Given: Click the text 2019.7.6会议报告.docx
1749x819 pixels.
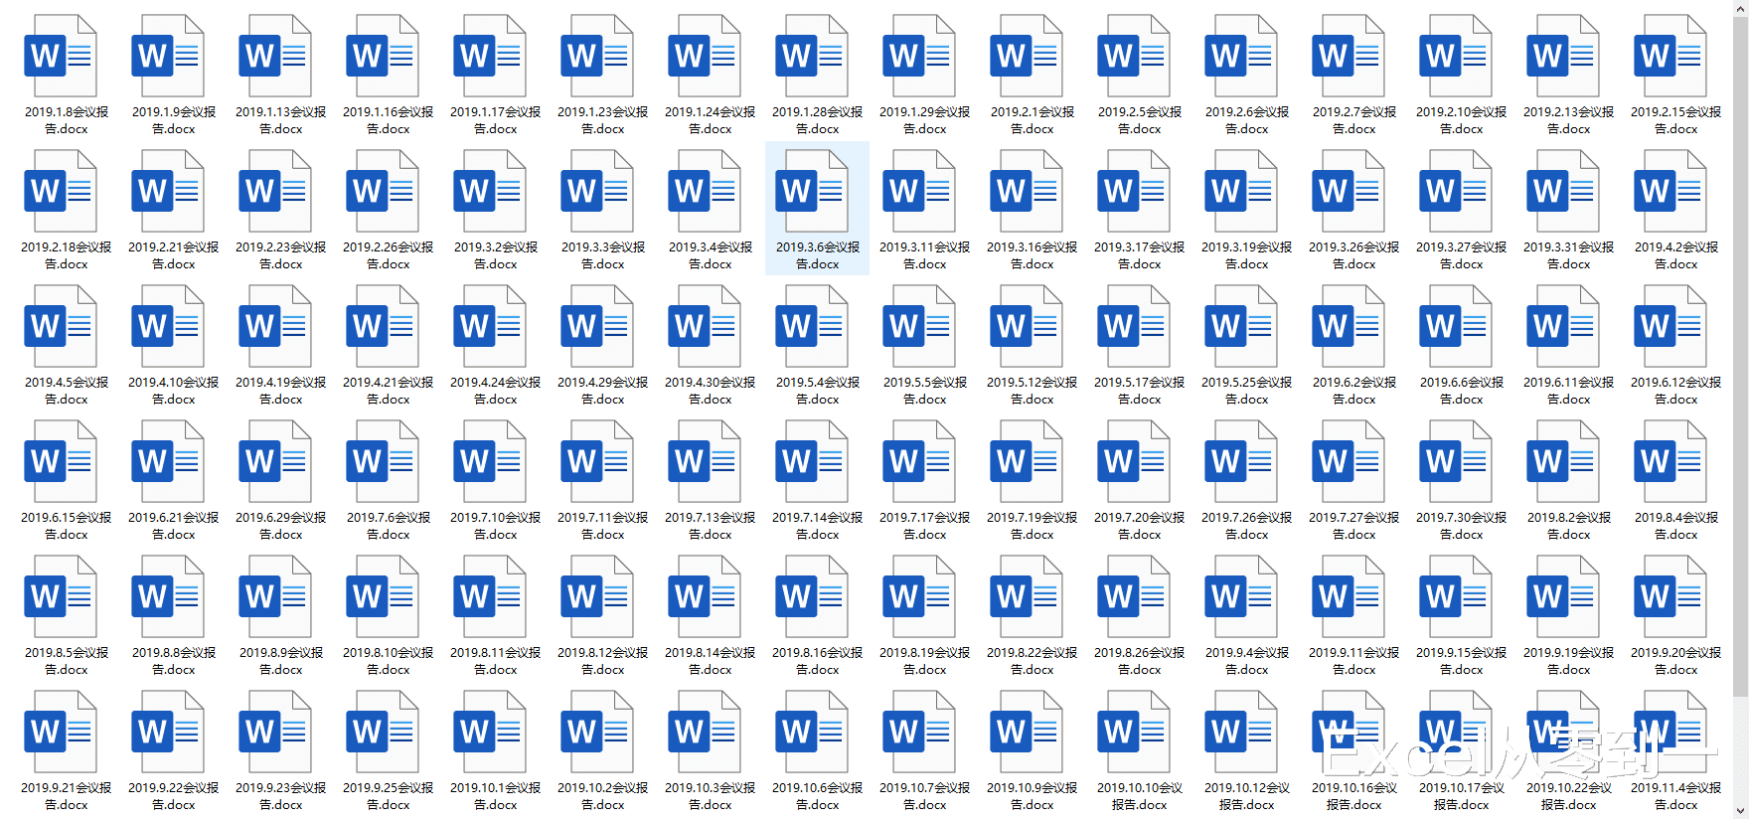Looking at the screenshot, I should pyautogui.click(x=389, y=526).
